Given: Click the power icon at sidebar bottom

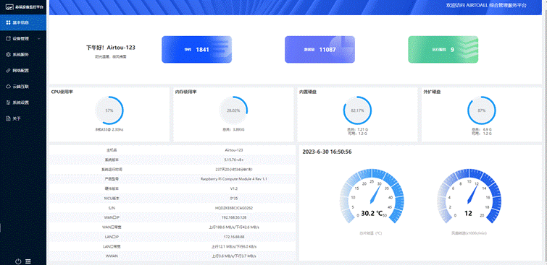Looking at the screenshot, I should click(19, 261).
